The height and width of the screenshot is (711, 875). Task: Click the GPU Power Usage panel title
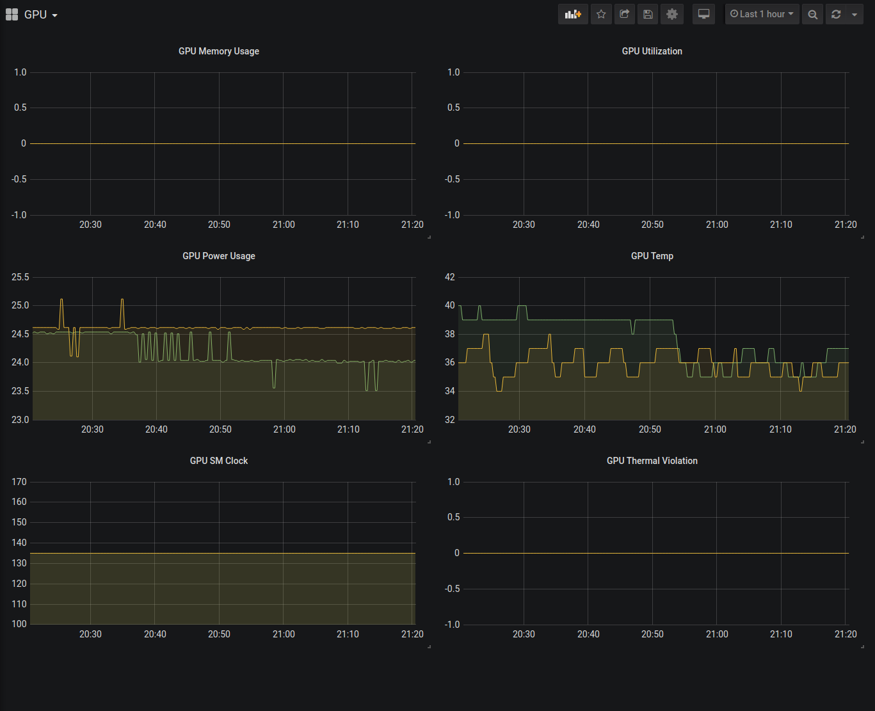click(x=219, y=256)
